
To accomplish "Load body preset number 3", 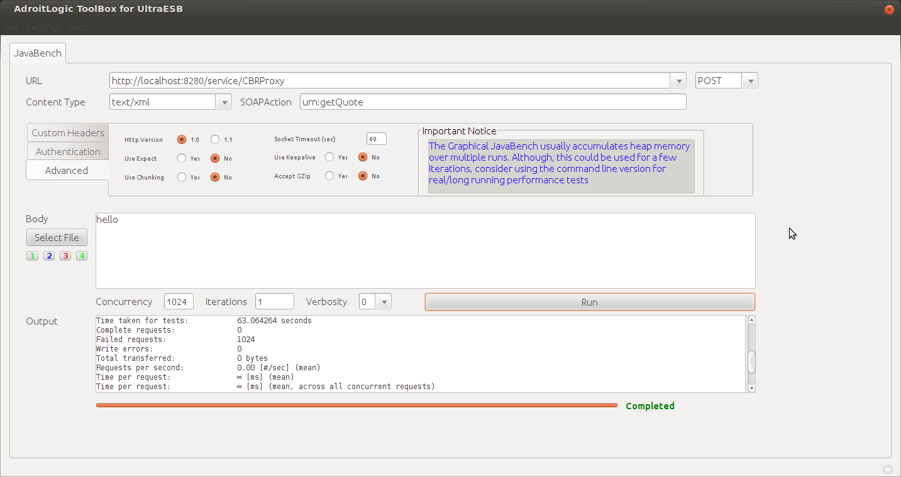I will coord(65,256).
